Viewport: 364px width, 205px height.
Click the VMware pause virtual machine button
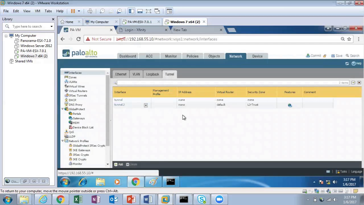click(x=73, y=11)
